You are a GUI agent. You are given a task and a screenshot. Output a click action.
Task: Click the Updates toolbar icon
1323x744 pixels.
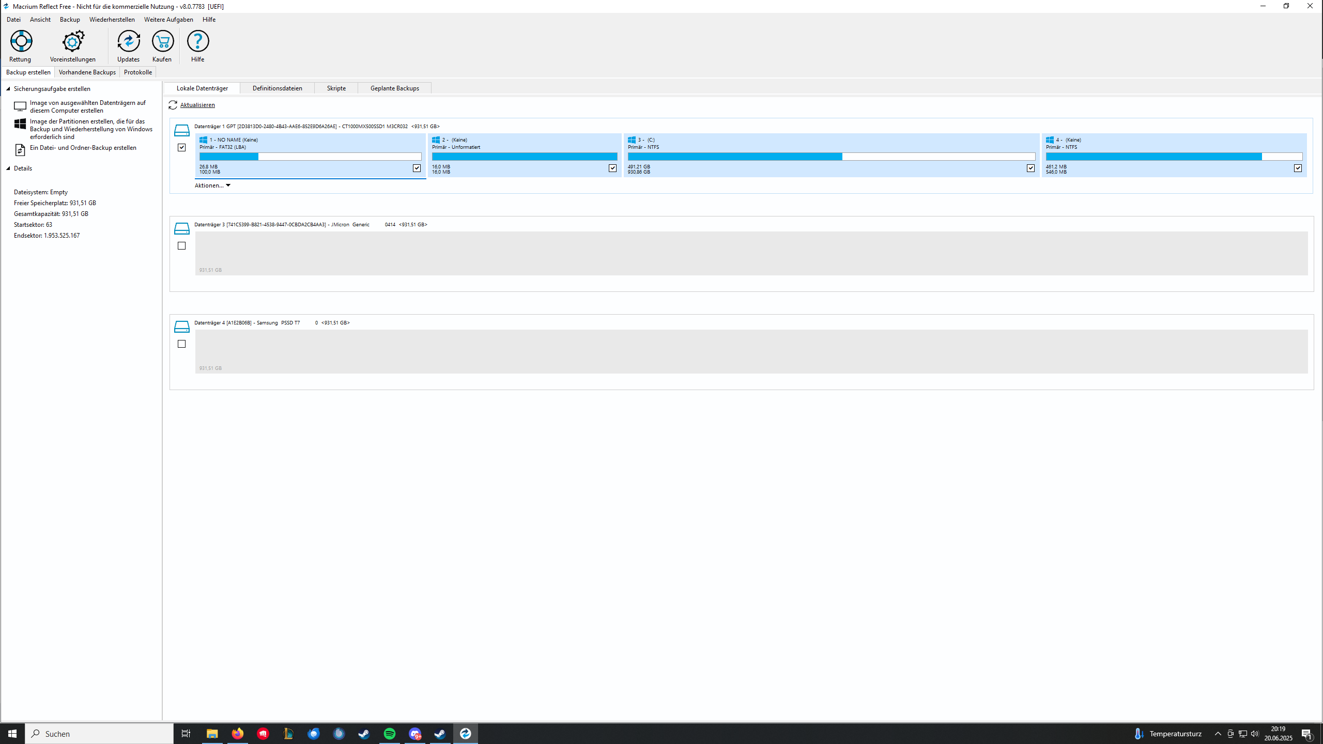tap(128, 41)
